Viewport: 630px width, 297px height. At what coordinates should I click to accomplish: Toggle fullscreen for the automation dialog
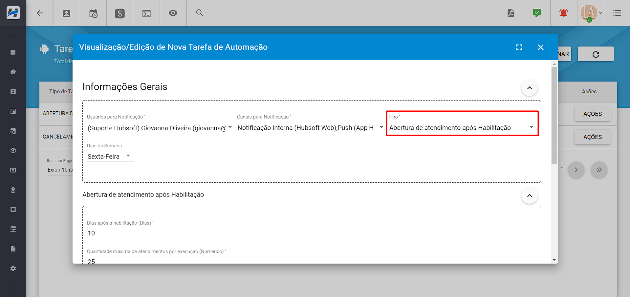(x=519, y=47)
